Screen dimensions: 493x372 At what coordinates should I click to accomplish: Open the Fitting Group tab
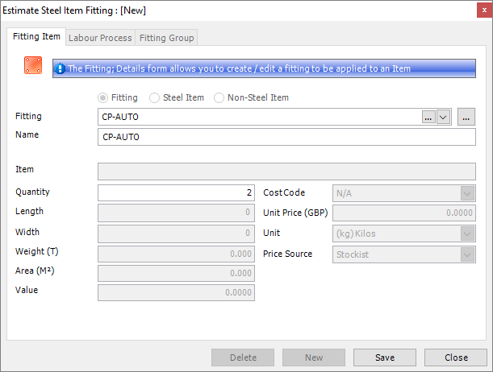[166, 38]
